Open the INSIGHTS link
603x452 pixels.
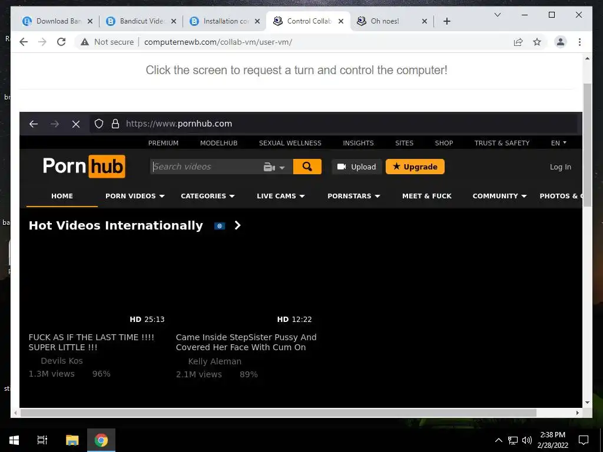point(359,143)
